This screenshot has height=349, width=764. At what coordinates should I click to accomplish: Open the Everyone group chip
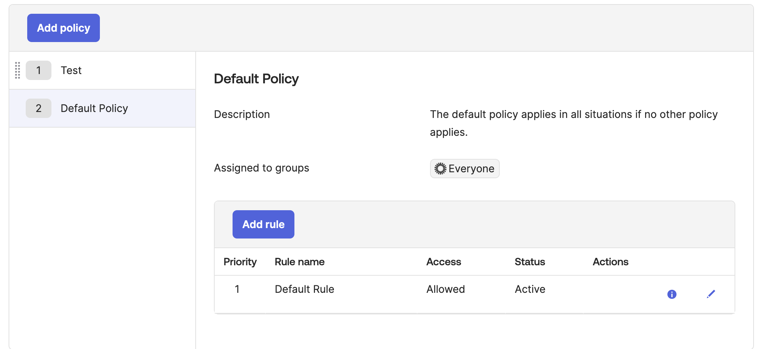[x=464, y=169]
